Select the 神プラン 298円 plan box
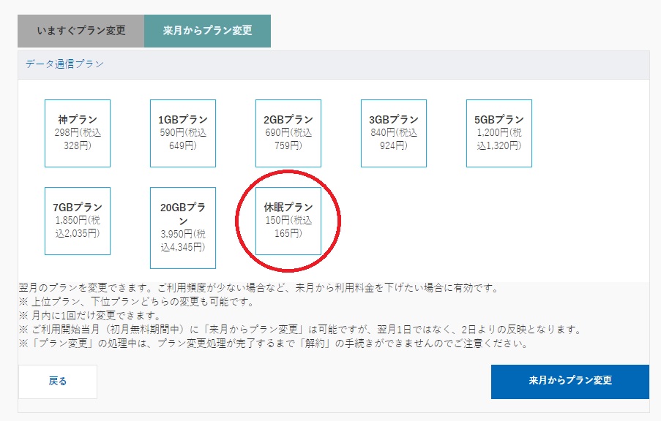 (x=78, y=133)
